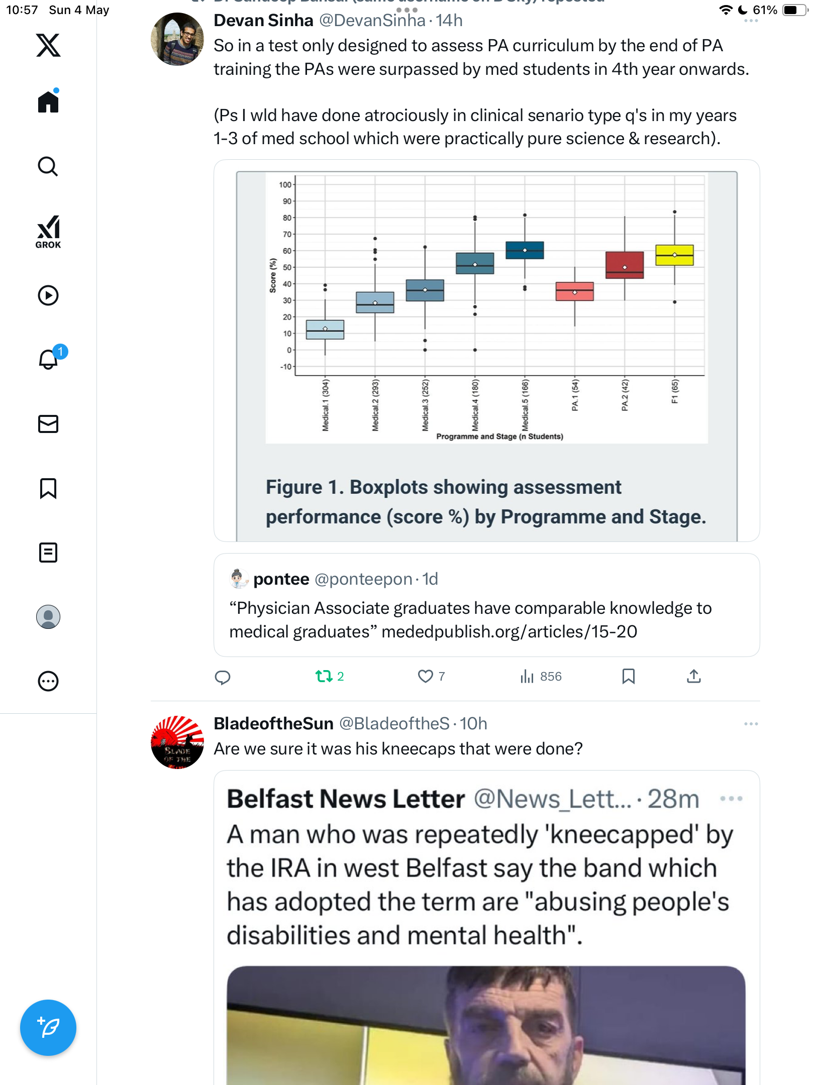Viewport: 814px width, 1085px height.
Task: Open the profile avatar in sidebar
Action: pos(48,617)
